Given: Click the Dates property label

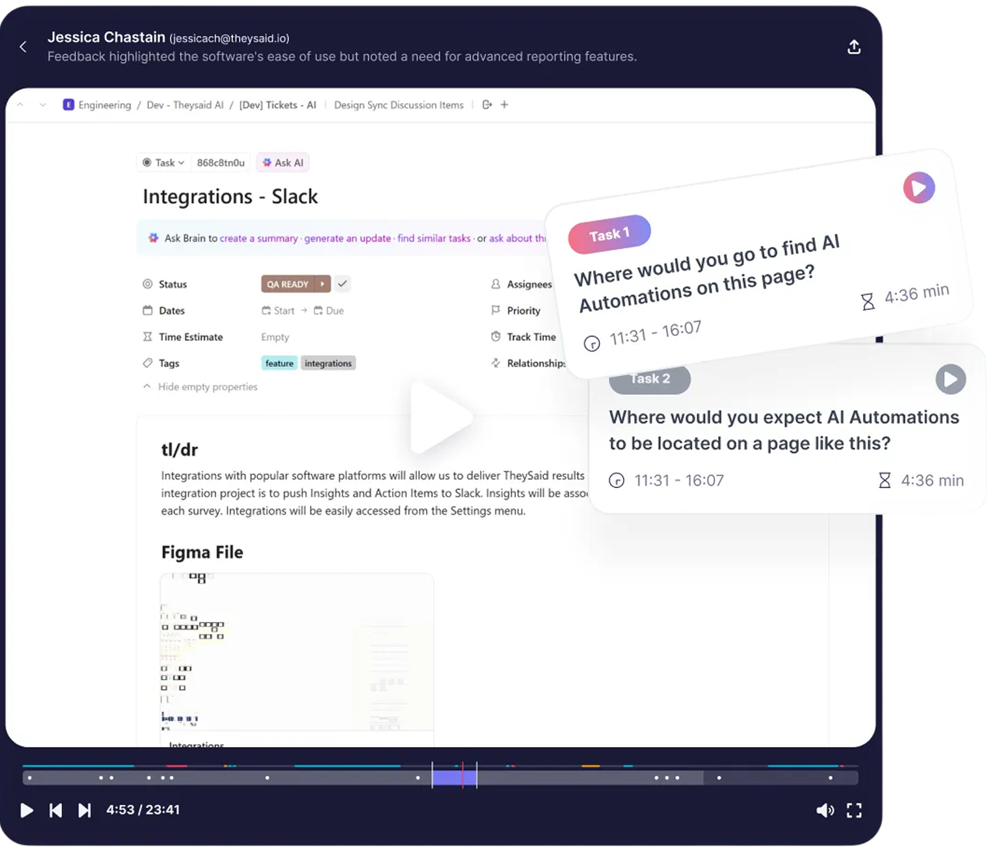Looking at the screenshot, I should click(172, 310).
